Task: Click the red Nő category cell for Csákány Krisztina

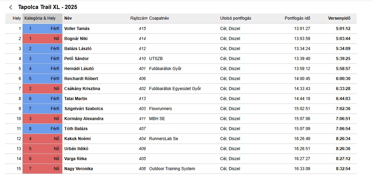Action: 43,89
